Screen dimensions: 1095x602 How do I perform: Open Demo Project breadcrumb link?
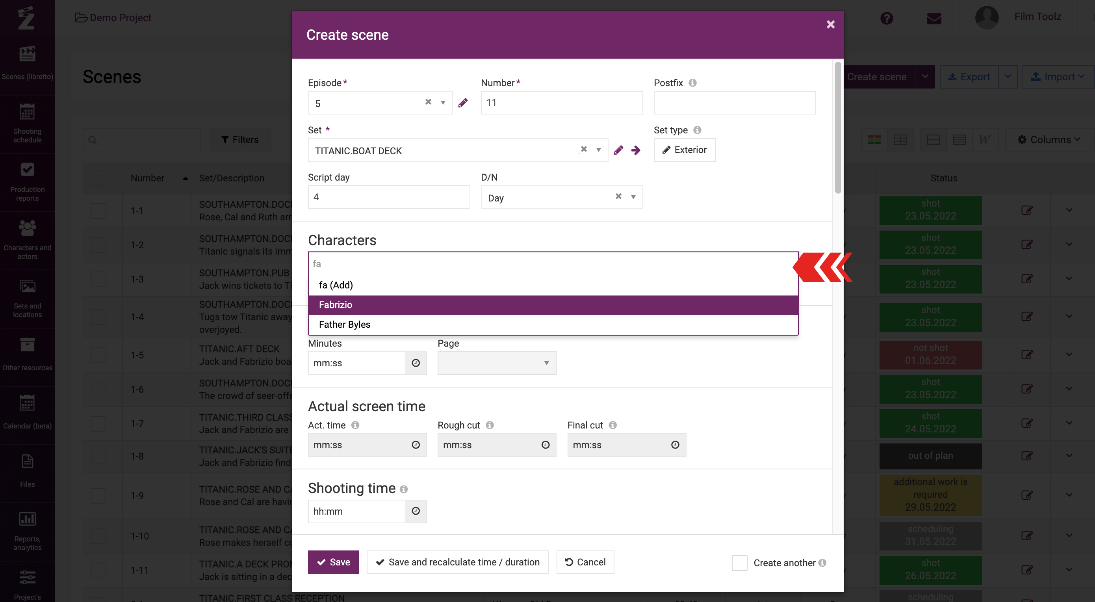113,17
